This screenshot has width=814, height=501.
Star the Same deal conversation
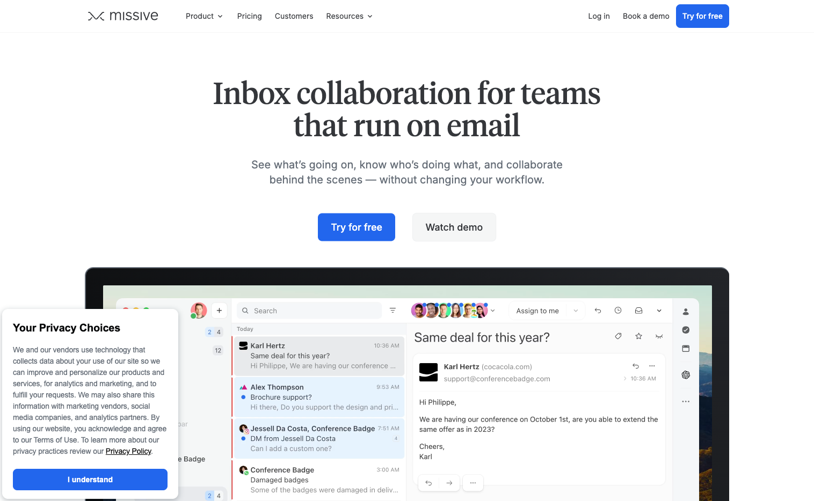tap(638, 336)
